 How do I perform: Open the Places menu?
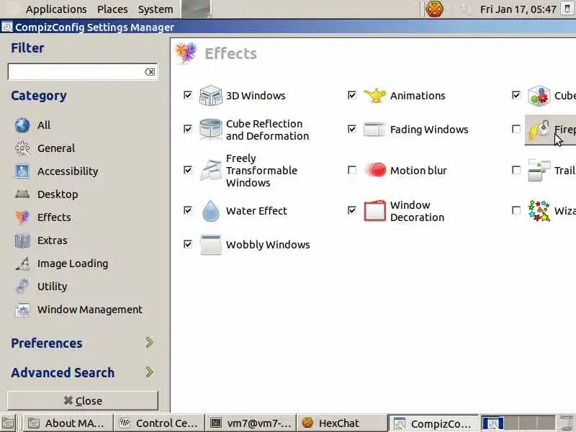click(112, 9)
